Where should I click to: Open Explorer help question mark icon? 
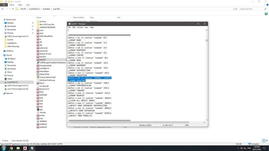click(267, 5)
